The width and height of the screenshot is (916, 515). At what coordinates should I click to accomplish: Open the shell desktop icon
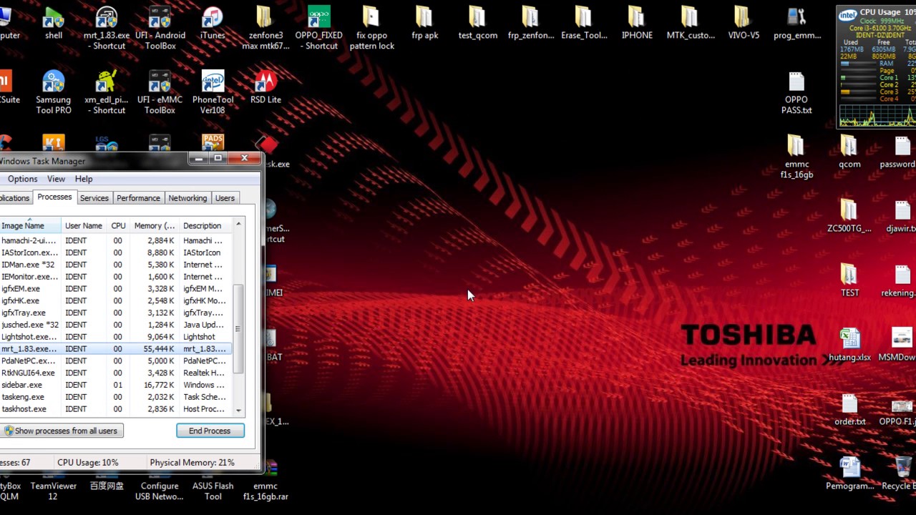(54, 23)
